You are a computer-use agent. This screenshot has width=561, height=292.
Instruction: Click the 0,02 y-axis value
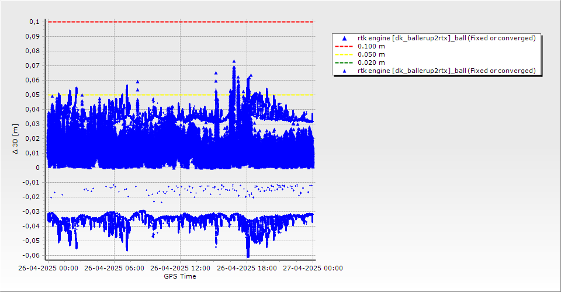(x=33, y=138)
